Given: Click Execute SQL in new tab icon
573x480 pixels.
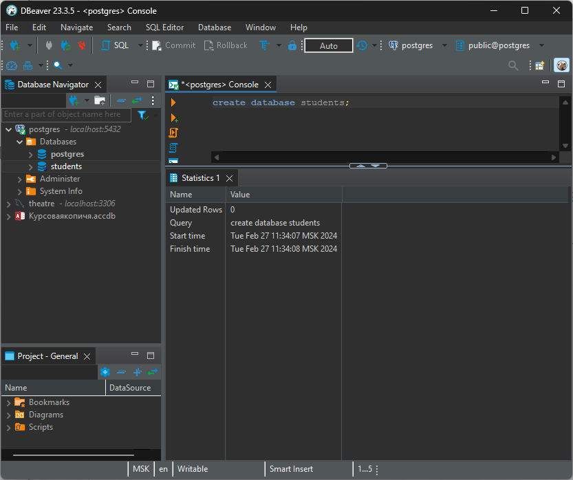Looking at the screenshot, I should (174, 118).
